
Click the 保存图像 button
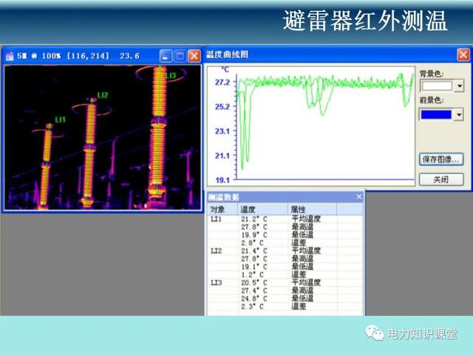click(x=441, y=160)
